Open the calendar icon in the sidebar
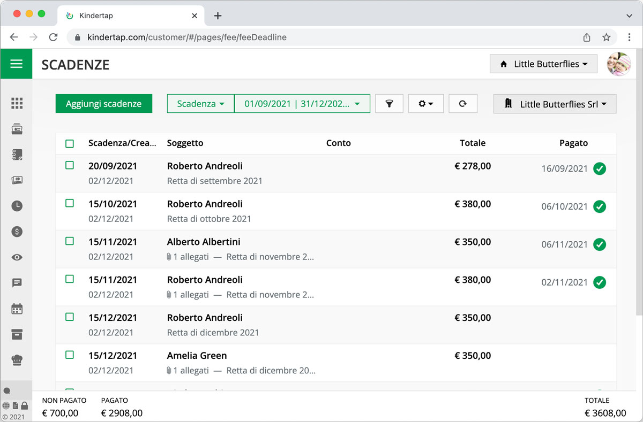This screenshot has height=422, width=643. pos(16,309)
